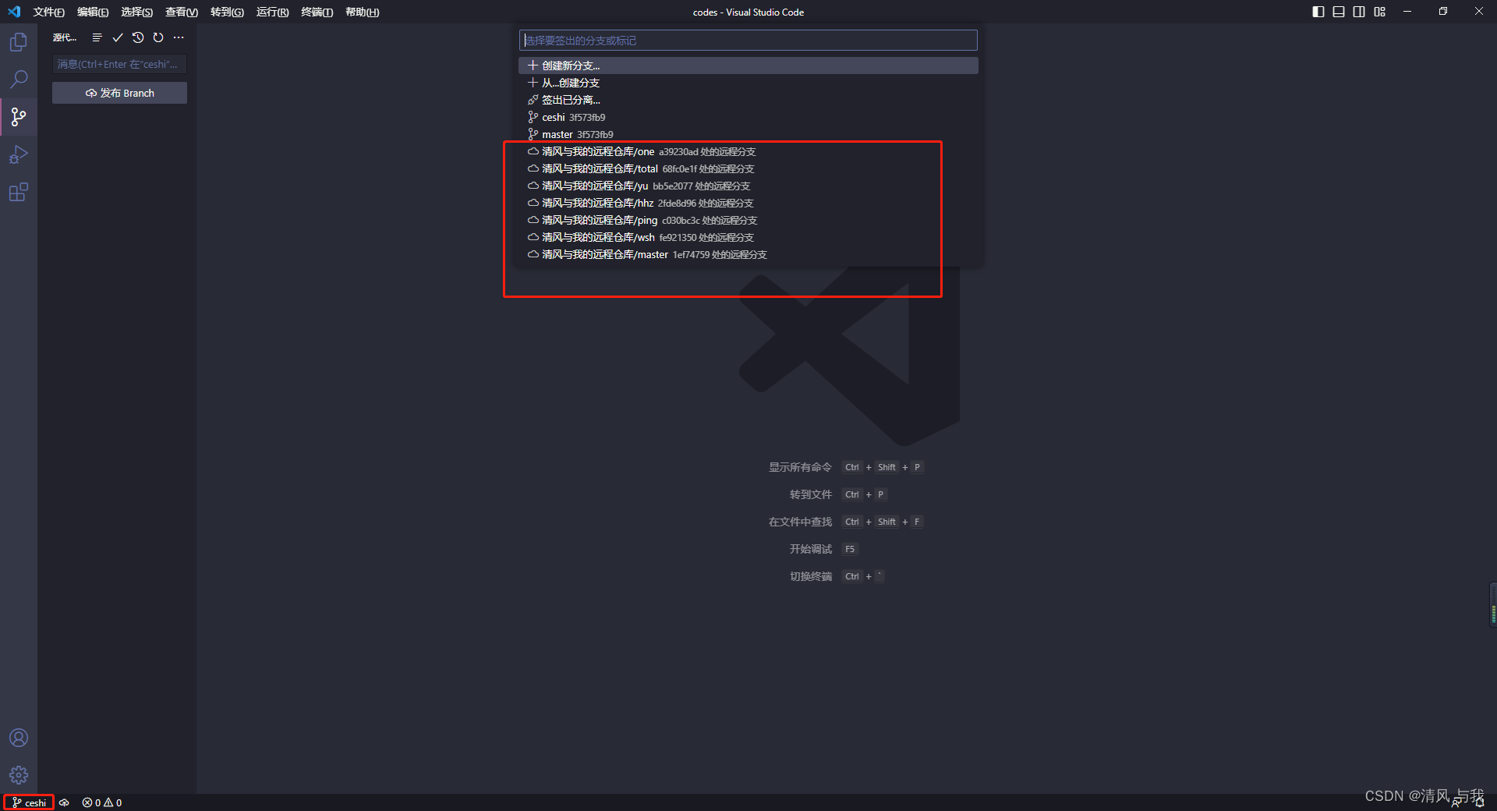Open the 终端(T) menu
The height and width of the screenshot is (811, 1497).
coord(317,12)
